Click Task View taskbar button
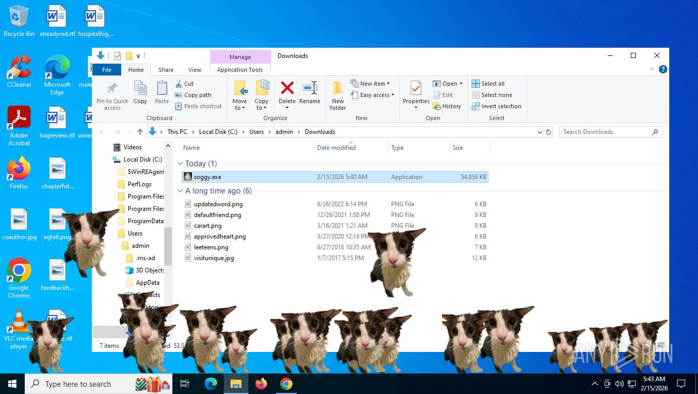The image size is (698, 394). pyautogui.click(x=185, y=384)
